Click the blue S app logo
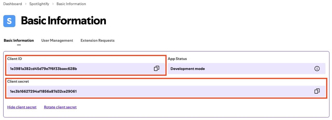Viewport: 332px width, 120px height. tap(9, 21)
